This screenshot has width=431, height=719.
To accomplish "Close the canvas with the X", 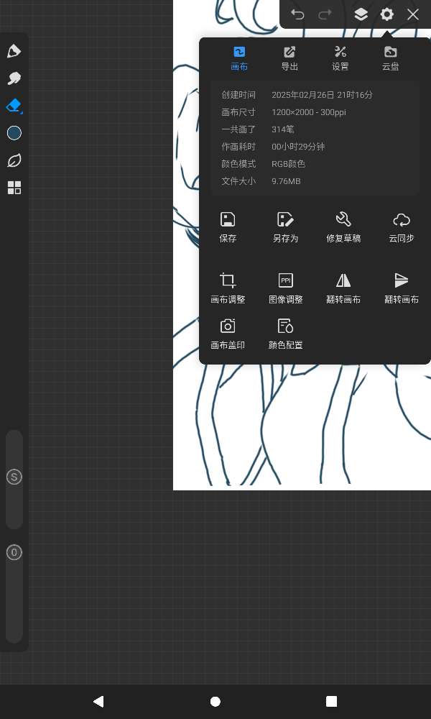I will tap(413, 14).
